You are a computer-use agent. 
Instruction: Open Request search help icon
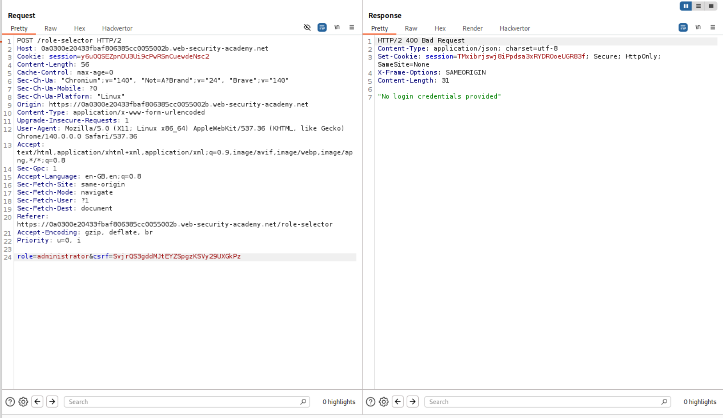pos(10,402)
